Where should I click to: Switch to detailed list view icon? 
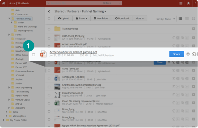coord(180,19)
